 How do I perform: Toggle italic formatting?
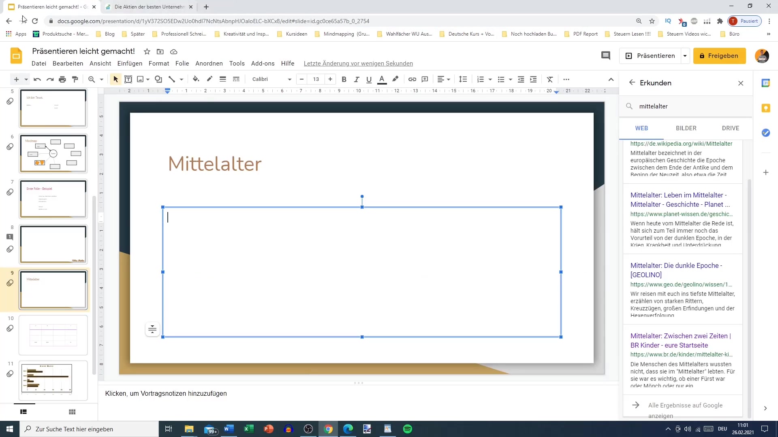pos(357,79)
